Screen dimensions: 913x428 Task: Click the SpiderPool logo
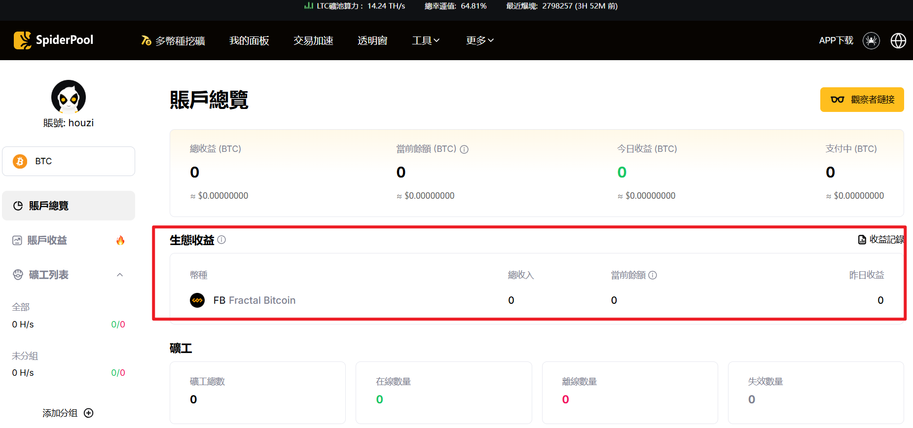(53, 40)
